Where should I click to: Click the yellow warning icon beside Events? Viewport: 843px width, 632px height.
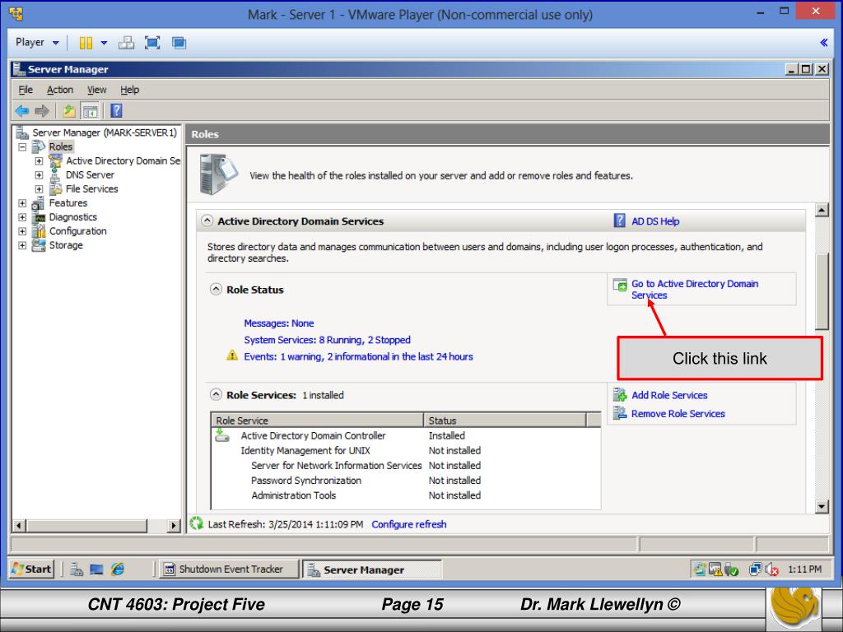[x=231, y=355]
